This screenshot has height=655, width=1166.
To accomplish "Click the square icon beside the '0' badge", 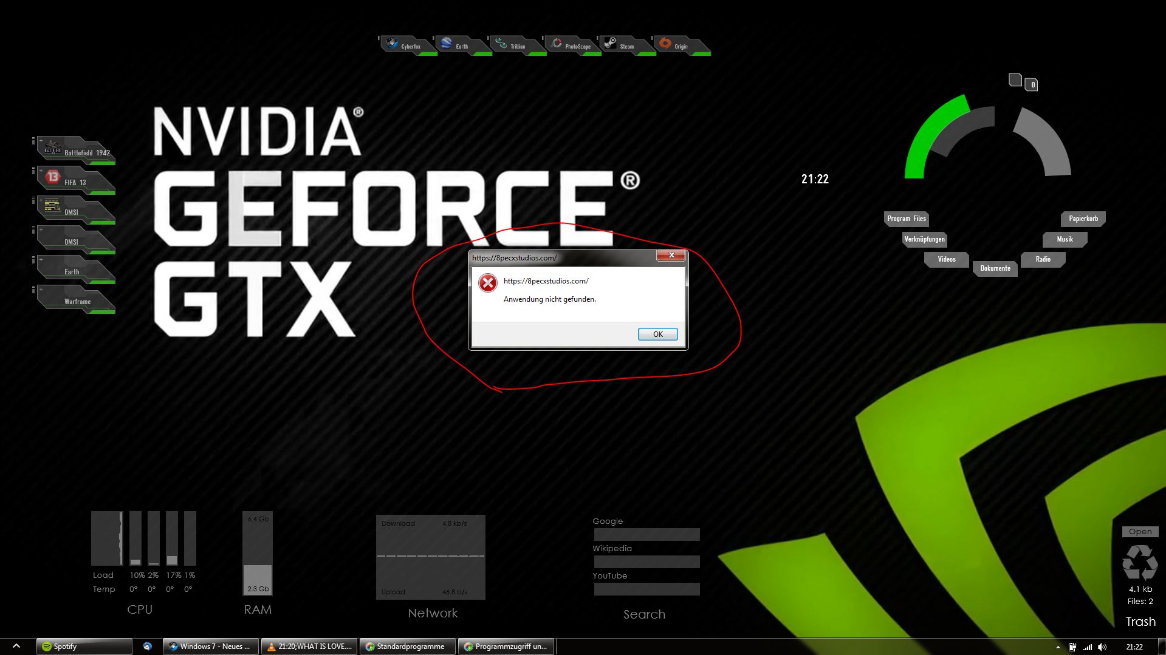I will 1015,80.
